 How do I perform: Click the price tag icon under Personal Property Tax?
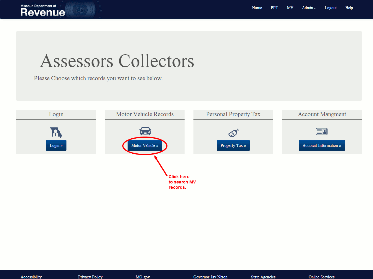233,132
